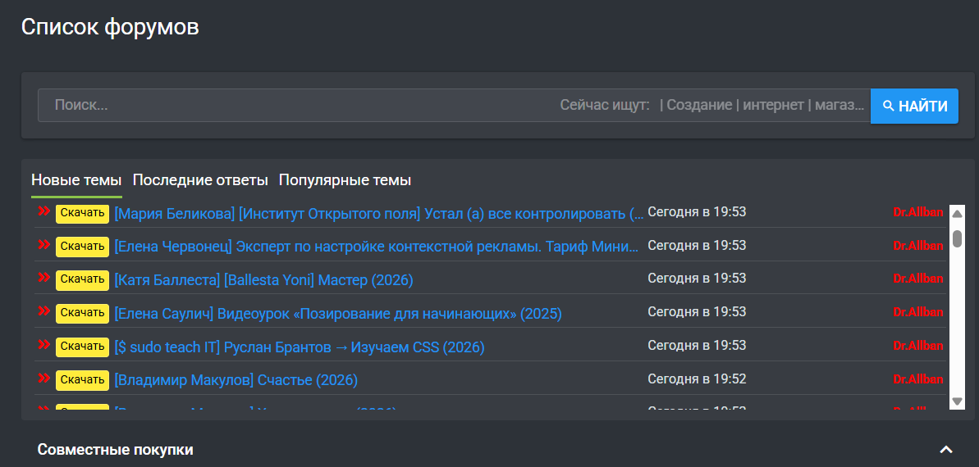
Task: Open the Последние ответы tab
Action: (200, 180)
